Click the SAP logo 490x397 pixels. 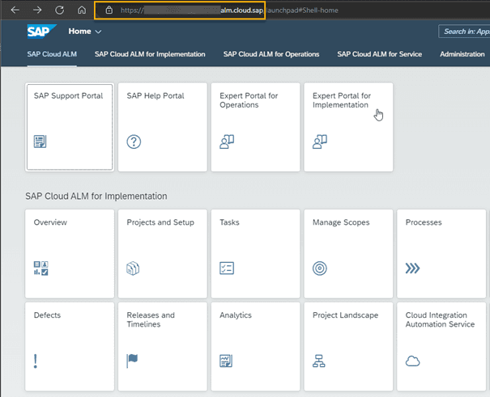[x=41, y=32]
